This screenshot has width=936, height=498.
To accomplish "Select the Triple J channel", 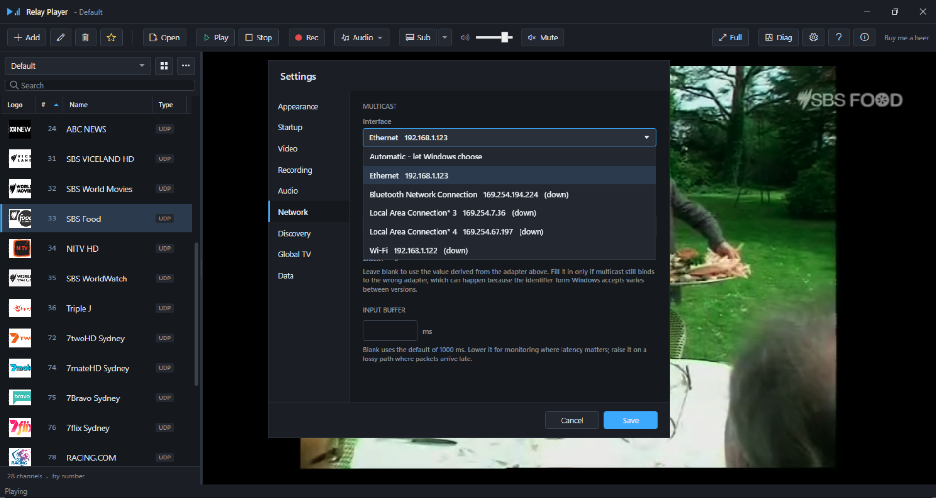I will (97, 308).
